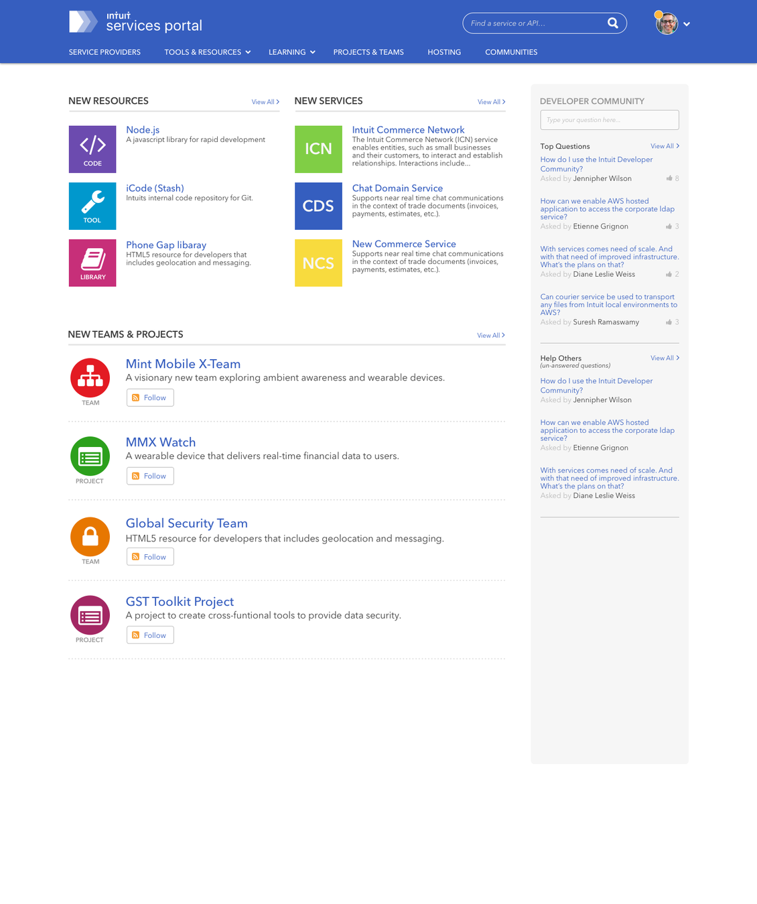The width and height of the screenshot is (757, 904).
Task: Open MMX Watch title link
Action: coord(161,442)
